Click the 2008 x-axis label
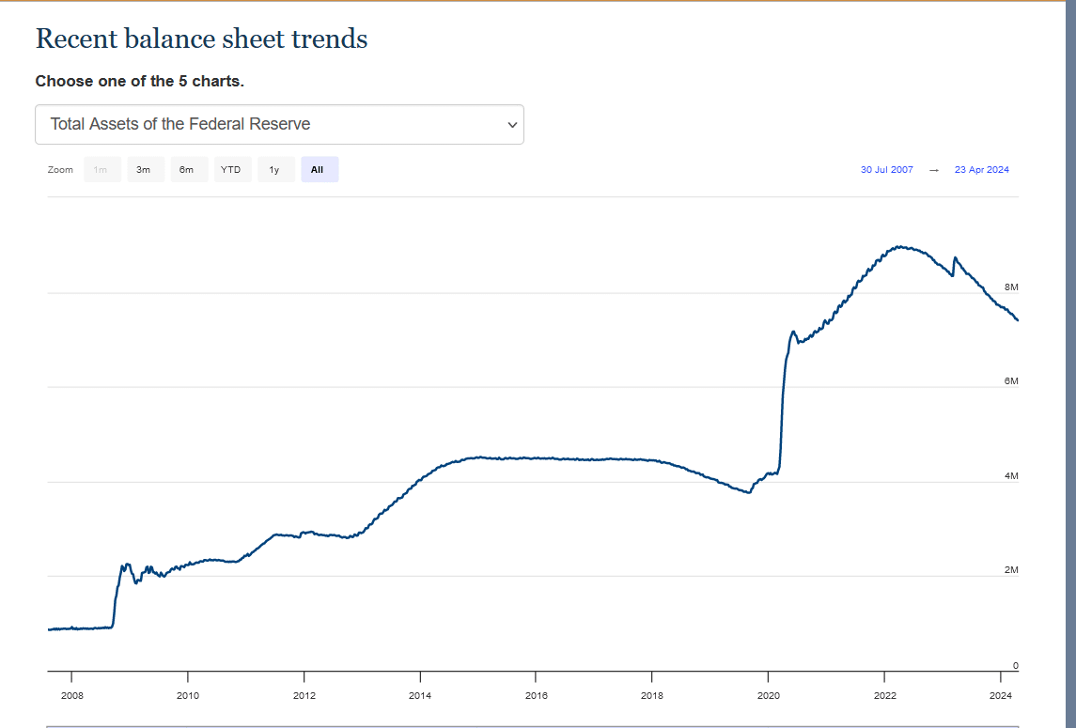 pyautogui.click(x=72, y=696)
